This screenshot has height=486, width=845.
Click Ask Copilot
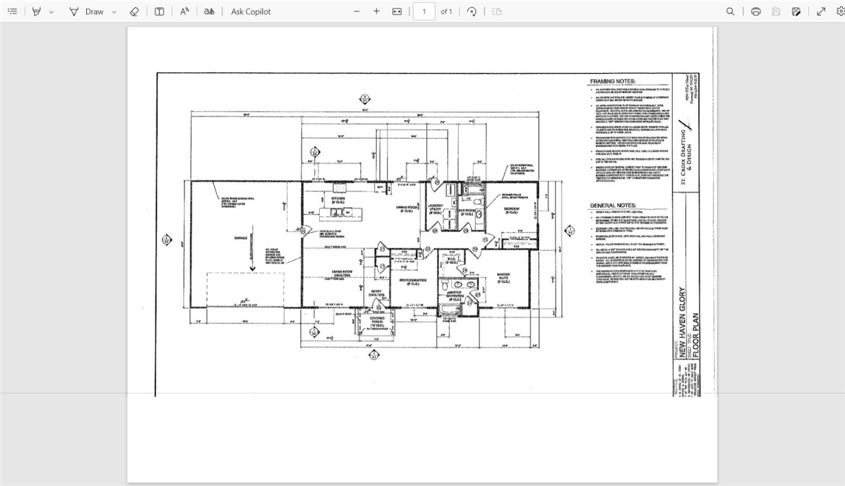pos(251,12)
